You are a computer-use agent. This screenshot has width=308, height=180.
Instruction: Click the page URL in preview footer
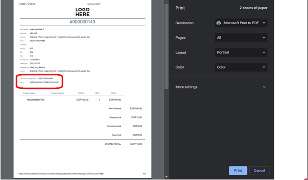(62, 174)
